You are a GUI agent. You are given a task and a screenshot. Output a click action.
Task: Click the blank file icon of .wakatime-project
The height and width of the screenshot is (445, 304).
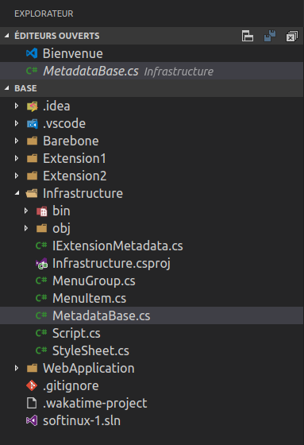pyautogui.click(x=32, y=403)
